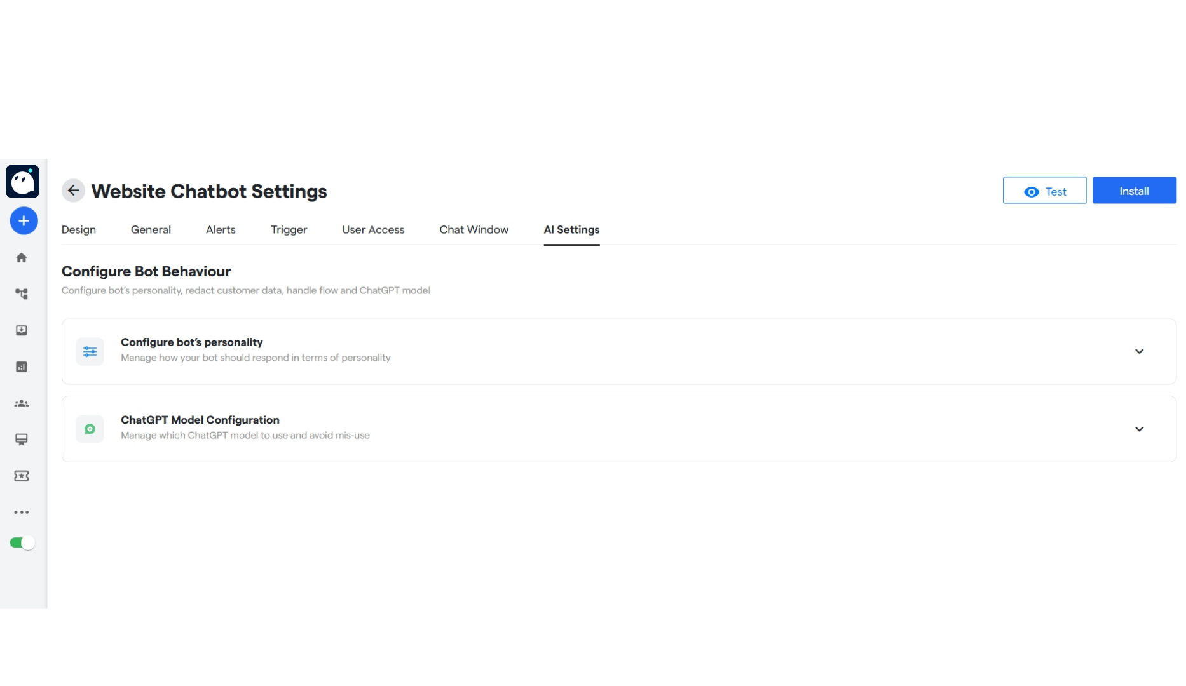Click the Test button
Image resolution: width=1186 pixels, height=686 pixels.
click(x=1045, y=191)
